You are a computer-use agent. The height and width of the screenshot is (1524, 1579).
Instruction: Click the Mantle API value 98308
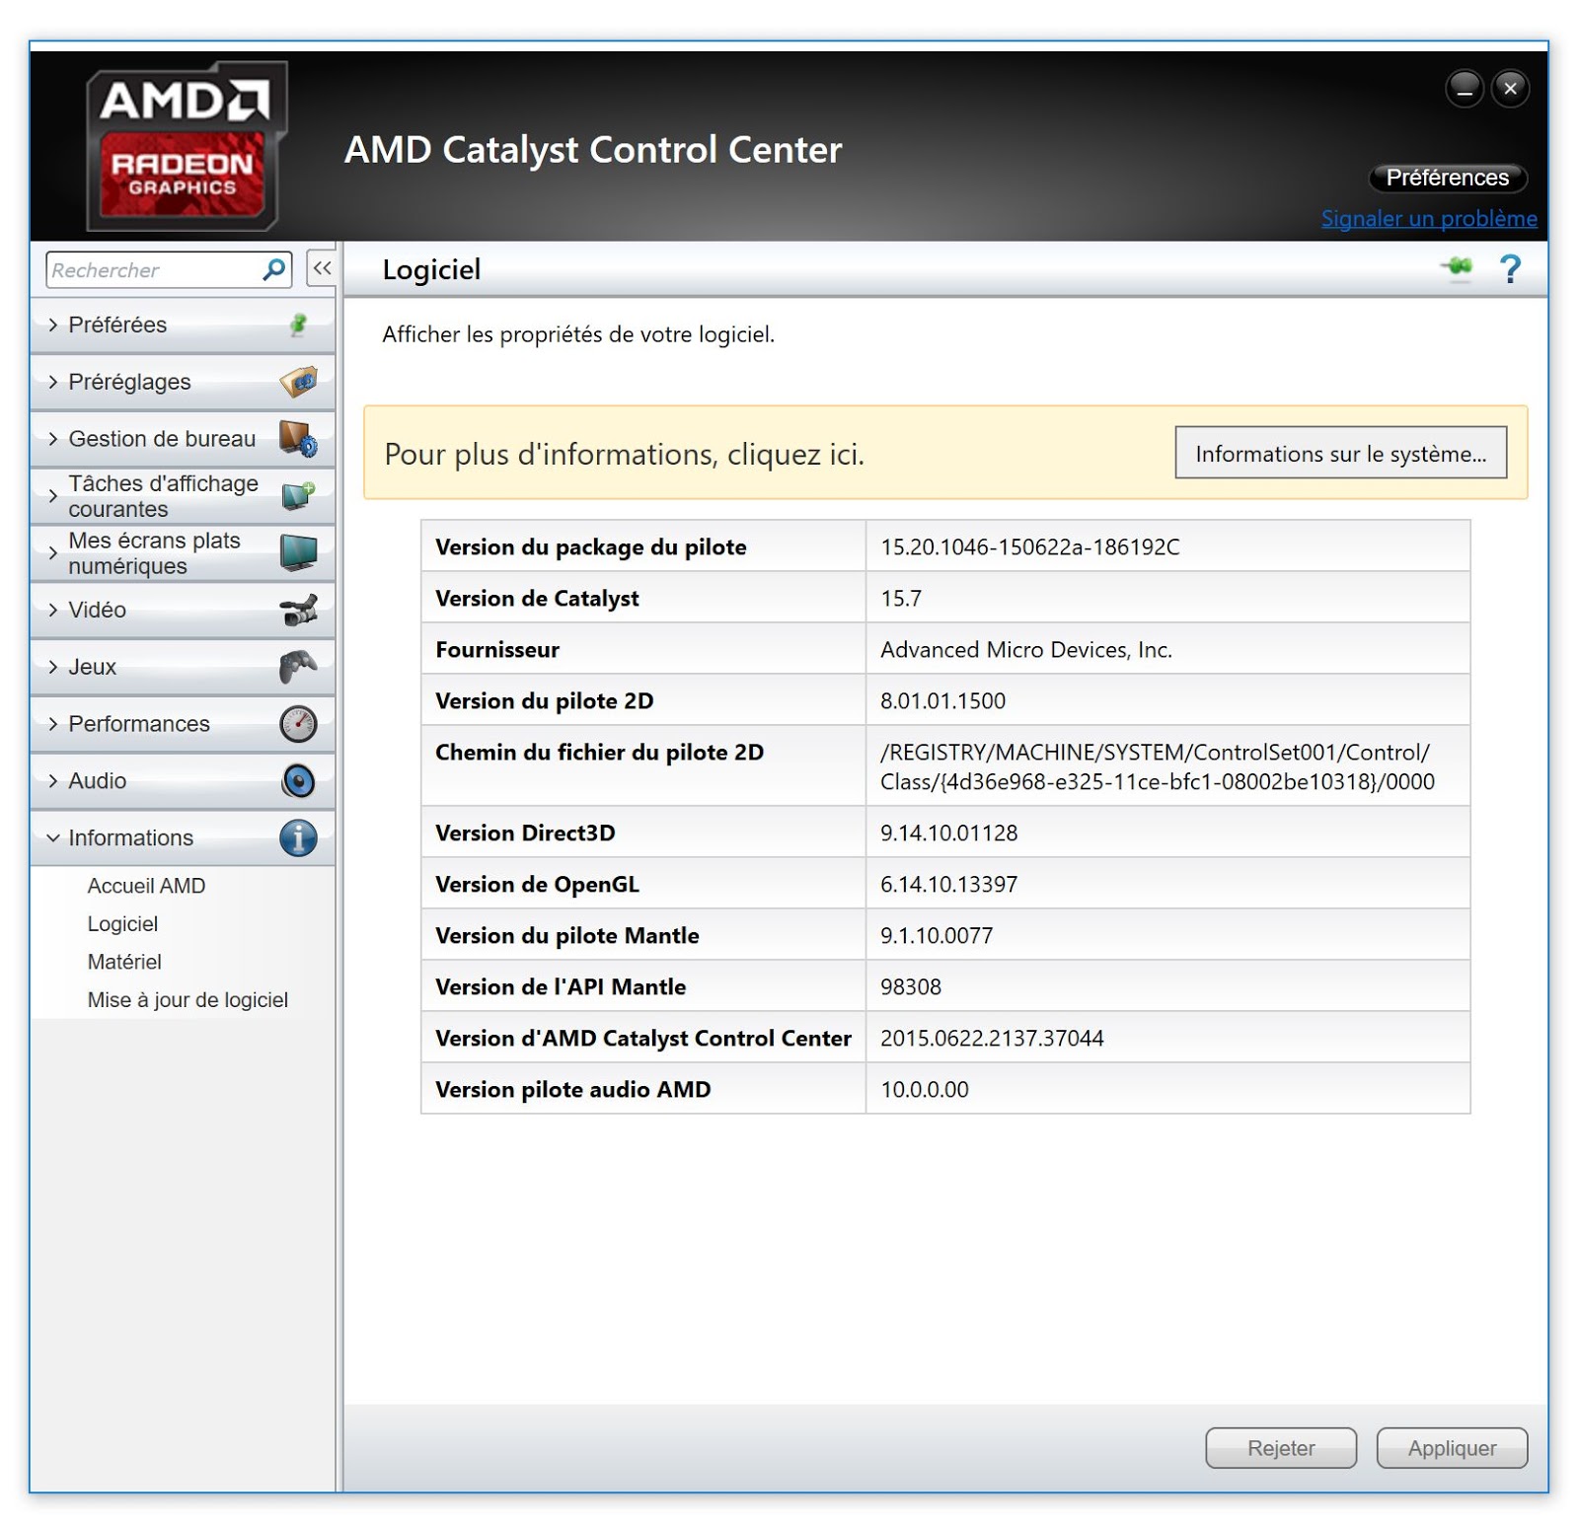coord(910,987)
